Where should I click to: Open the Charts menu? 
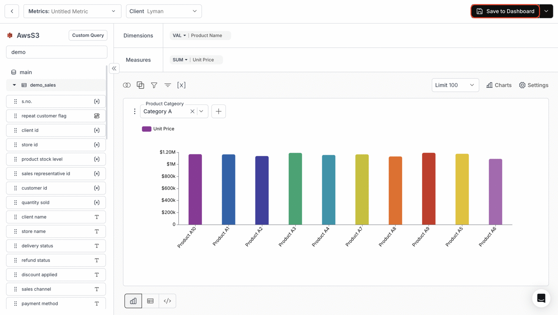tap(499, 85)
